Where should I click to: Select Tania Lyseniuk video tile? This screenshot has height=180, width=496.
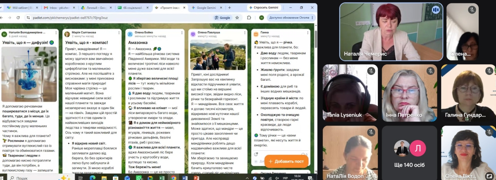pyautogui.click(x=351, y=93)
